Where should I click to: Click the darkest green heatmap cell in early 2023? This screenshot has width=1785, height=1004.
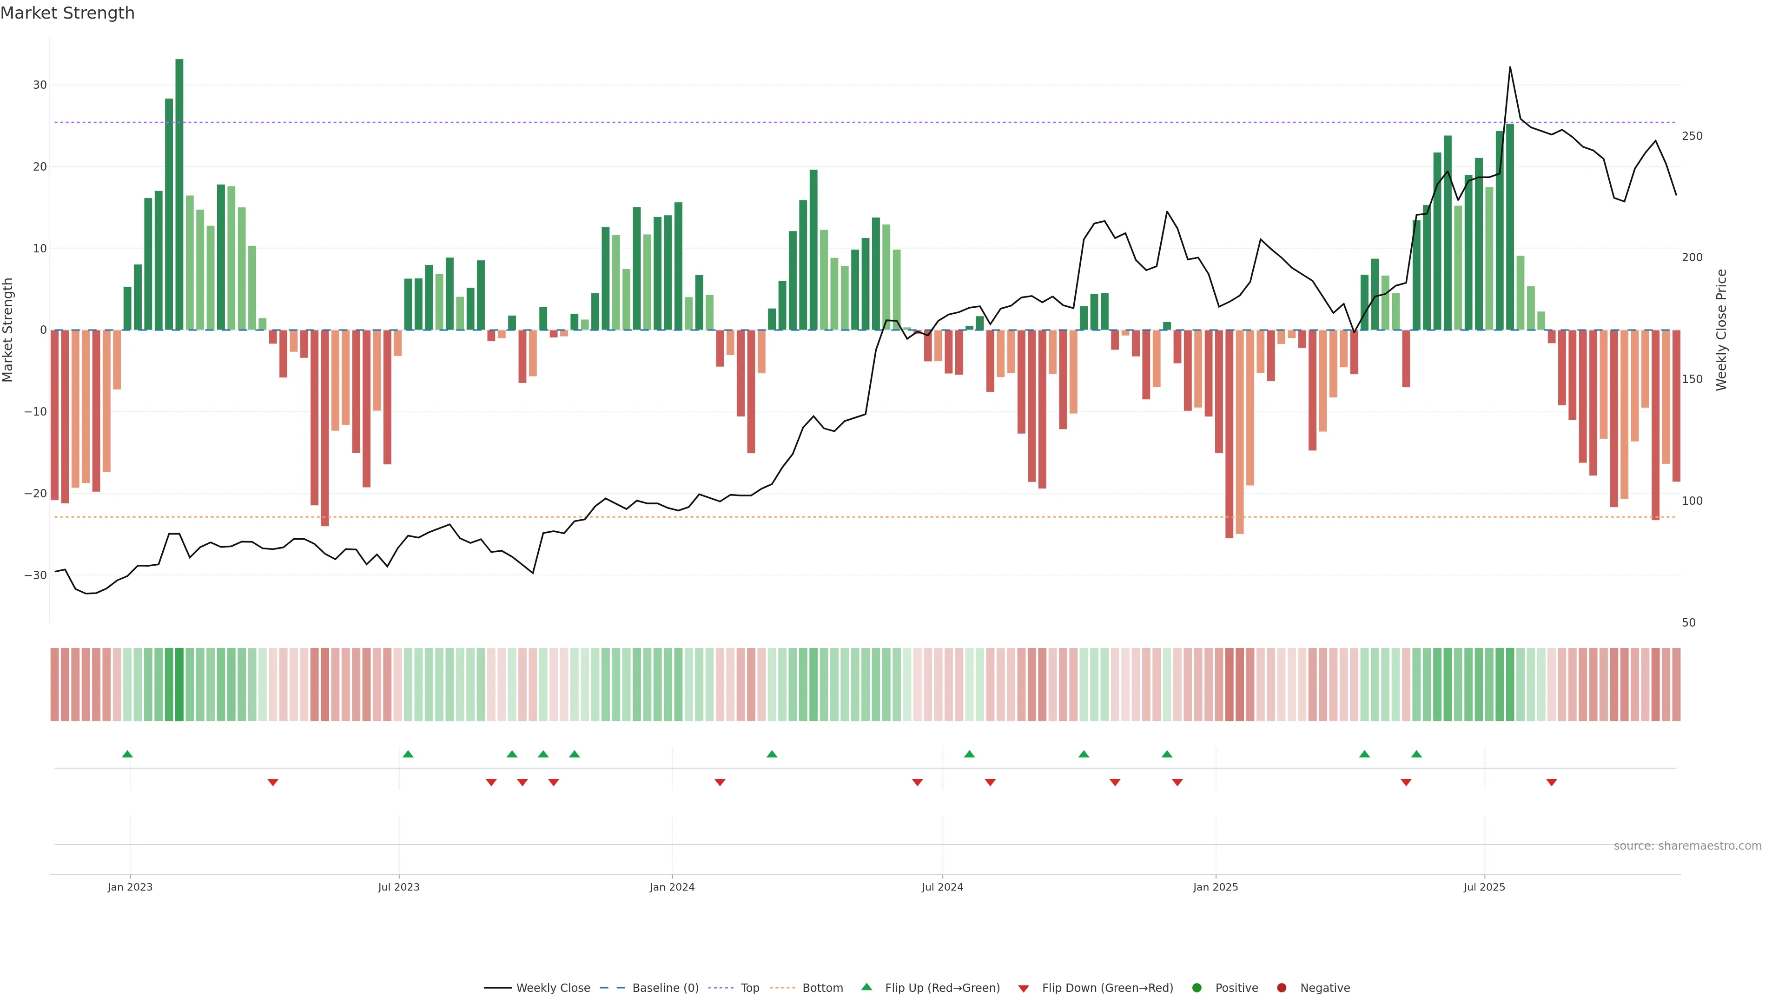[x=179, y=685]
